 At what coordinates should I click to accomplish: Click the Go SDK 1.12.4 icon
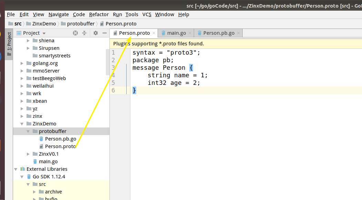pos(29,177)
